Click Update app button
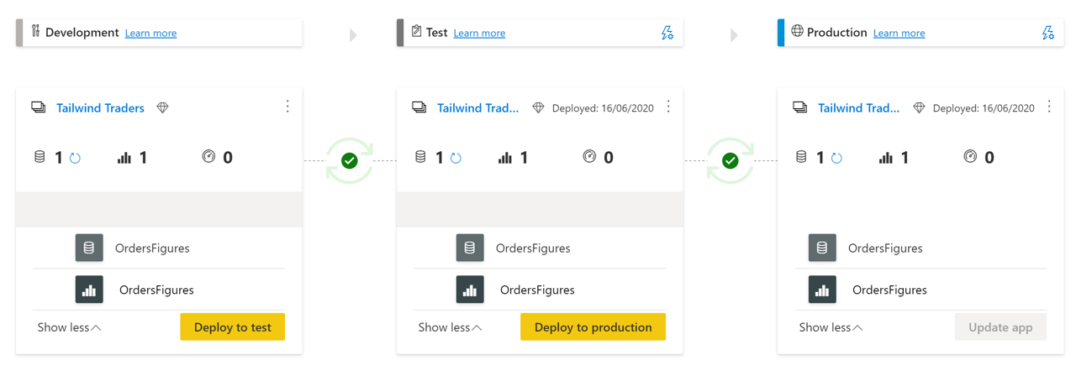Viewport: 1076px width, 371px height. click(x=1000, y=327)
